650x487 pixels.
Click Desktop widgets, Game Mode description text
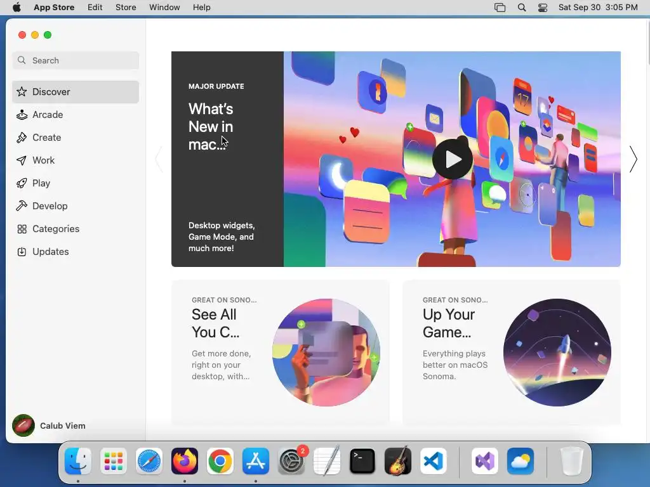[x=222, y=237]
